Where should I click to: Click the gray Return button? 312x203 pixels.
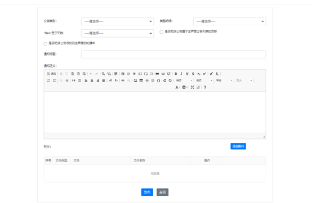162,192
